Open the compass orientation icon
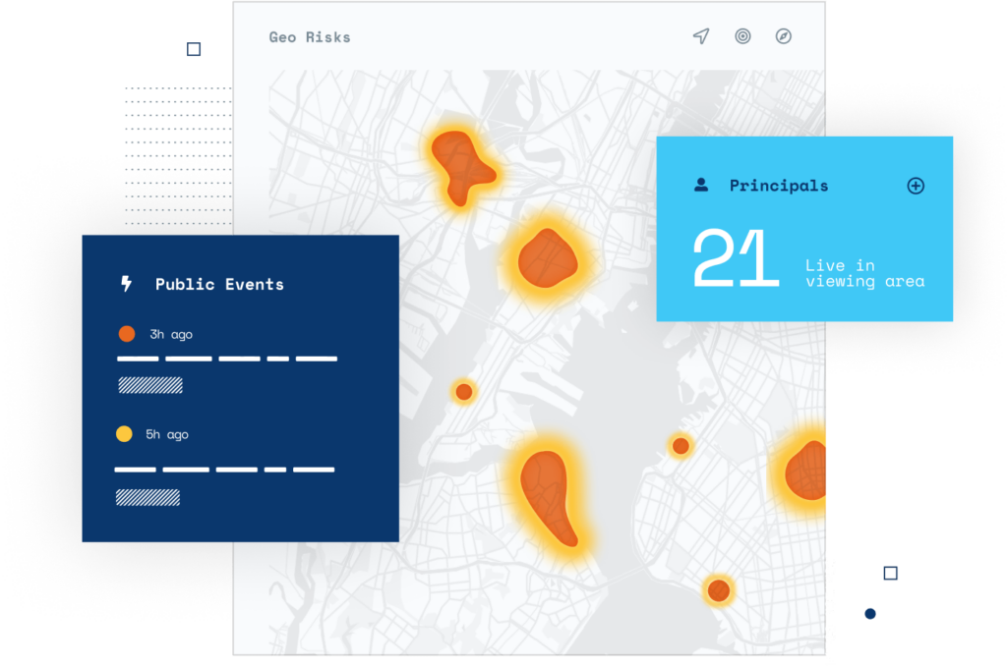The image size is (1007, 666). pos(783,36)
